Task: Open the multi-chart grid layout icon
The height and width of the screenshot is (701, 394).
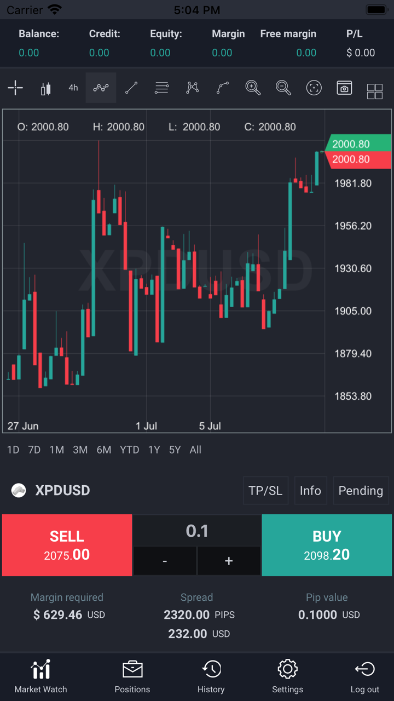Action: 375,91
